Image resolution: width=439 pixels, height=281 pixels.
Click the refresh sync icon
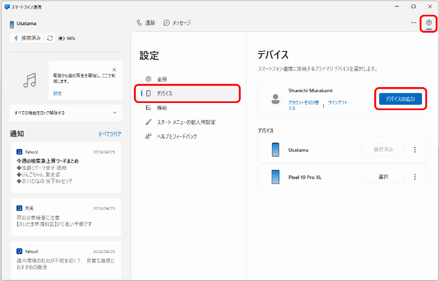pyautogui.click(x=50, y=38)
